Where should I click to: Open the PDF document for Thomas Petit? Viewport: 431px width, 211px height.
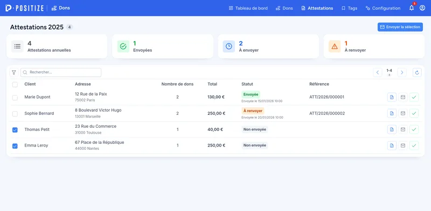(392, 129)
